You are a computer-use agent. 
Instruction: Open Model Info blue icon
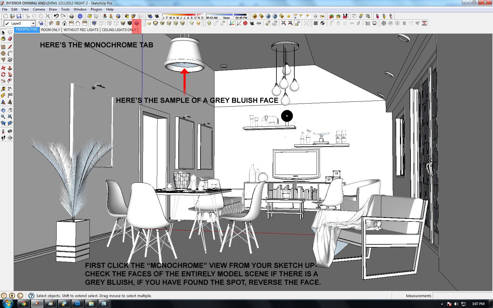coord(80,16)
